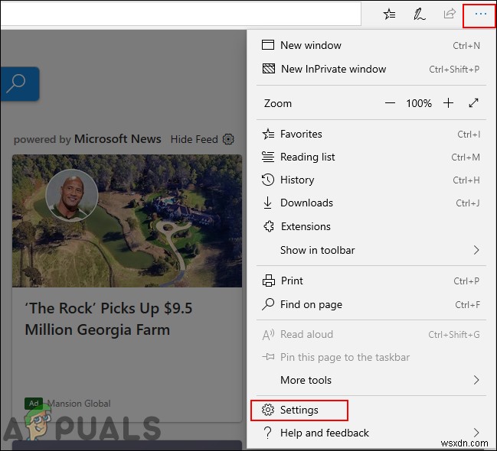Viewport: 497px width, 451px height.
Task: Click the feed settings gear icon
Action: tap(228, 139)
